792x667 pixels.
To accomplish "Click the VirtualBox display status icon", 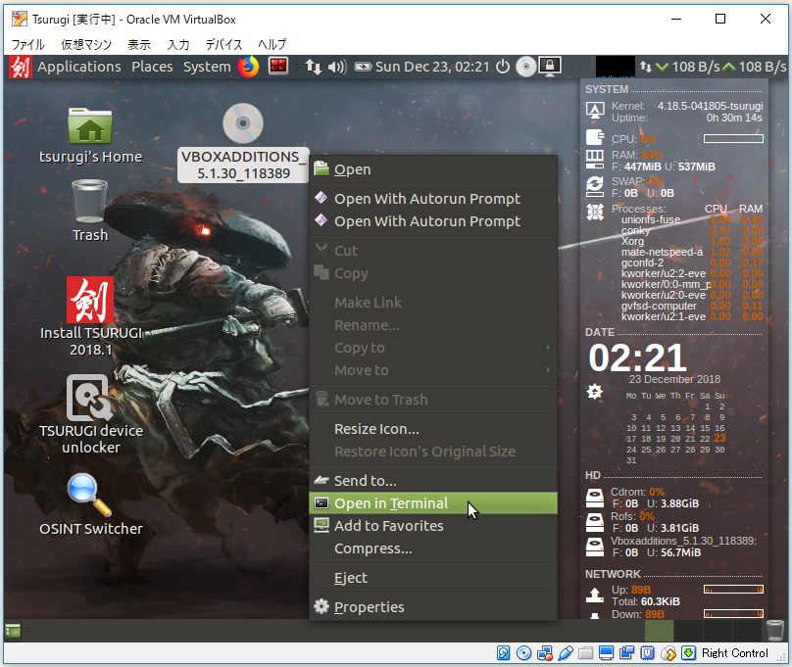I will (606, 653).
